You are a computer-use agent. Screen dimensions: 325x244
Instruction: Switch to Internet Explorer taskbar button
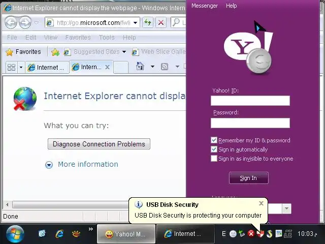tap(185, 234)
